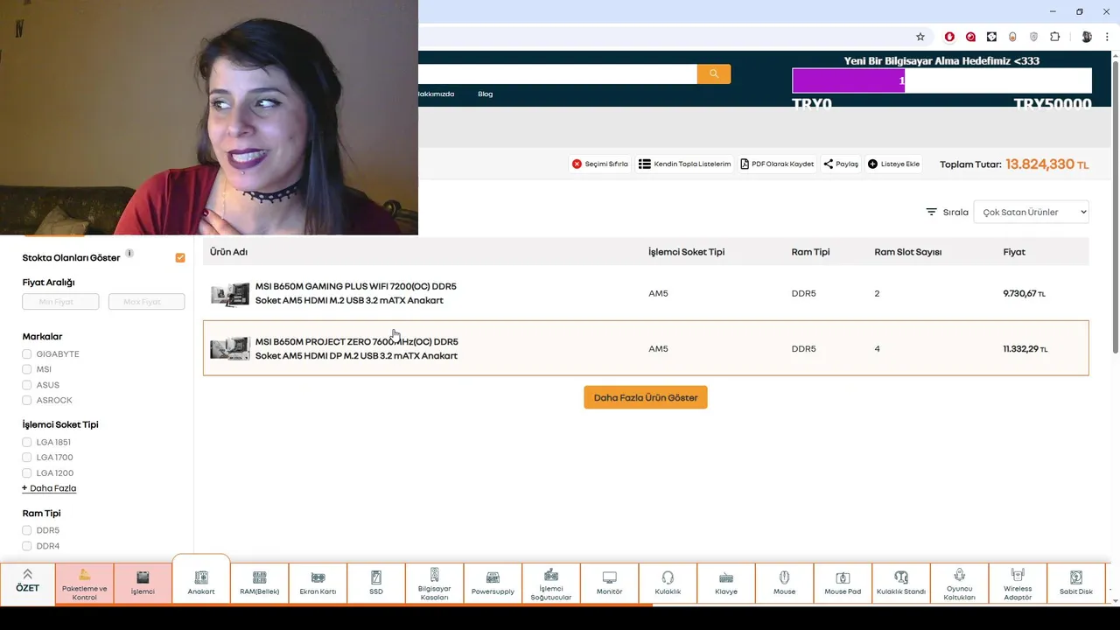Open the browser extensions puzzle icon
This screenshot has width=1120, height=630.
pos(1054,37)
